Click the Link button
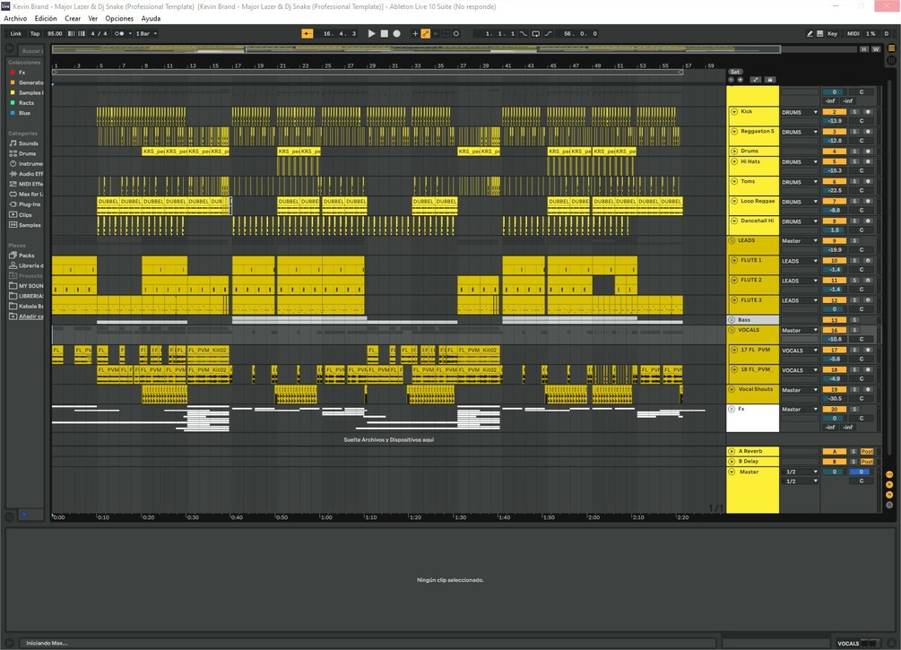 pos(15,33)
